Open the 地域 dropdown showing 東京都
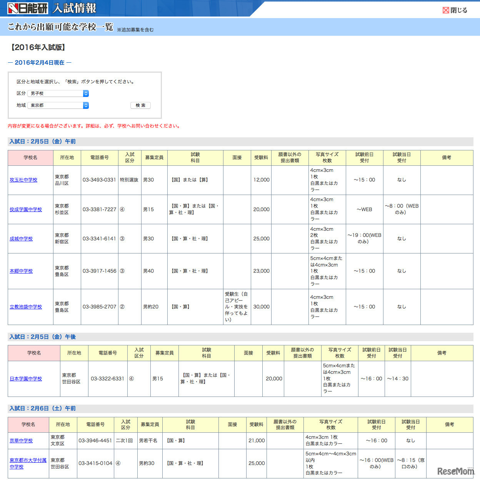This screenshot has height=480, width=480. (x=58, y=105)
